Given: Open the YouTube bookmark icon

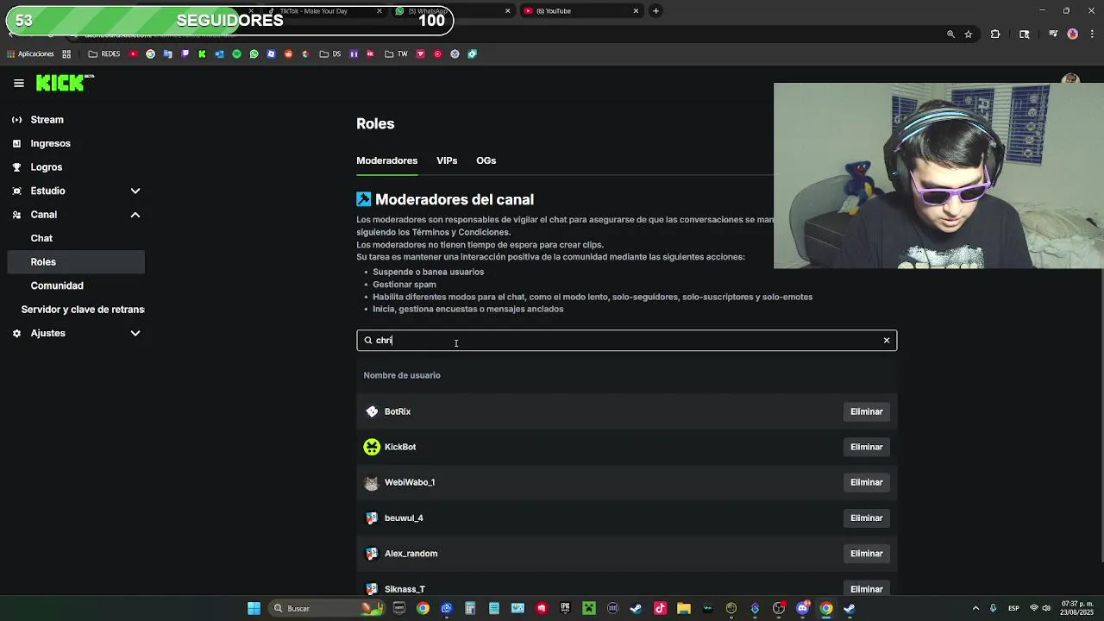Looking at the screenshot, I should pos(134,53).
